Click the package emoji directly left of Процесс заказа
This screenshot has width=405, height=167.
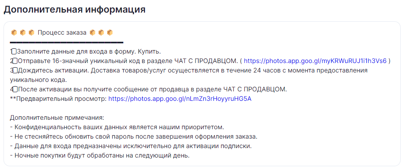tap(32, 33)
